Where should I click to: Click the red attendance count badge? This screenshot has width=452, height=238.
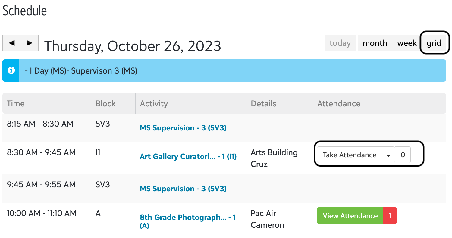coord(390,216)
